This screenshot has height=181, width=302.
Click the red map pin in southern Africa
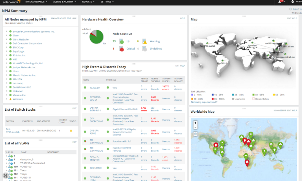(x=247, y=163)
